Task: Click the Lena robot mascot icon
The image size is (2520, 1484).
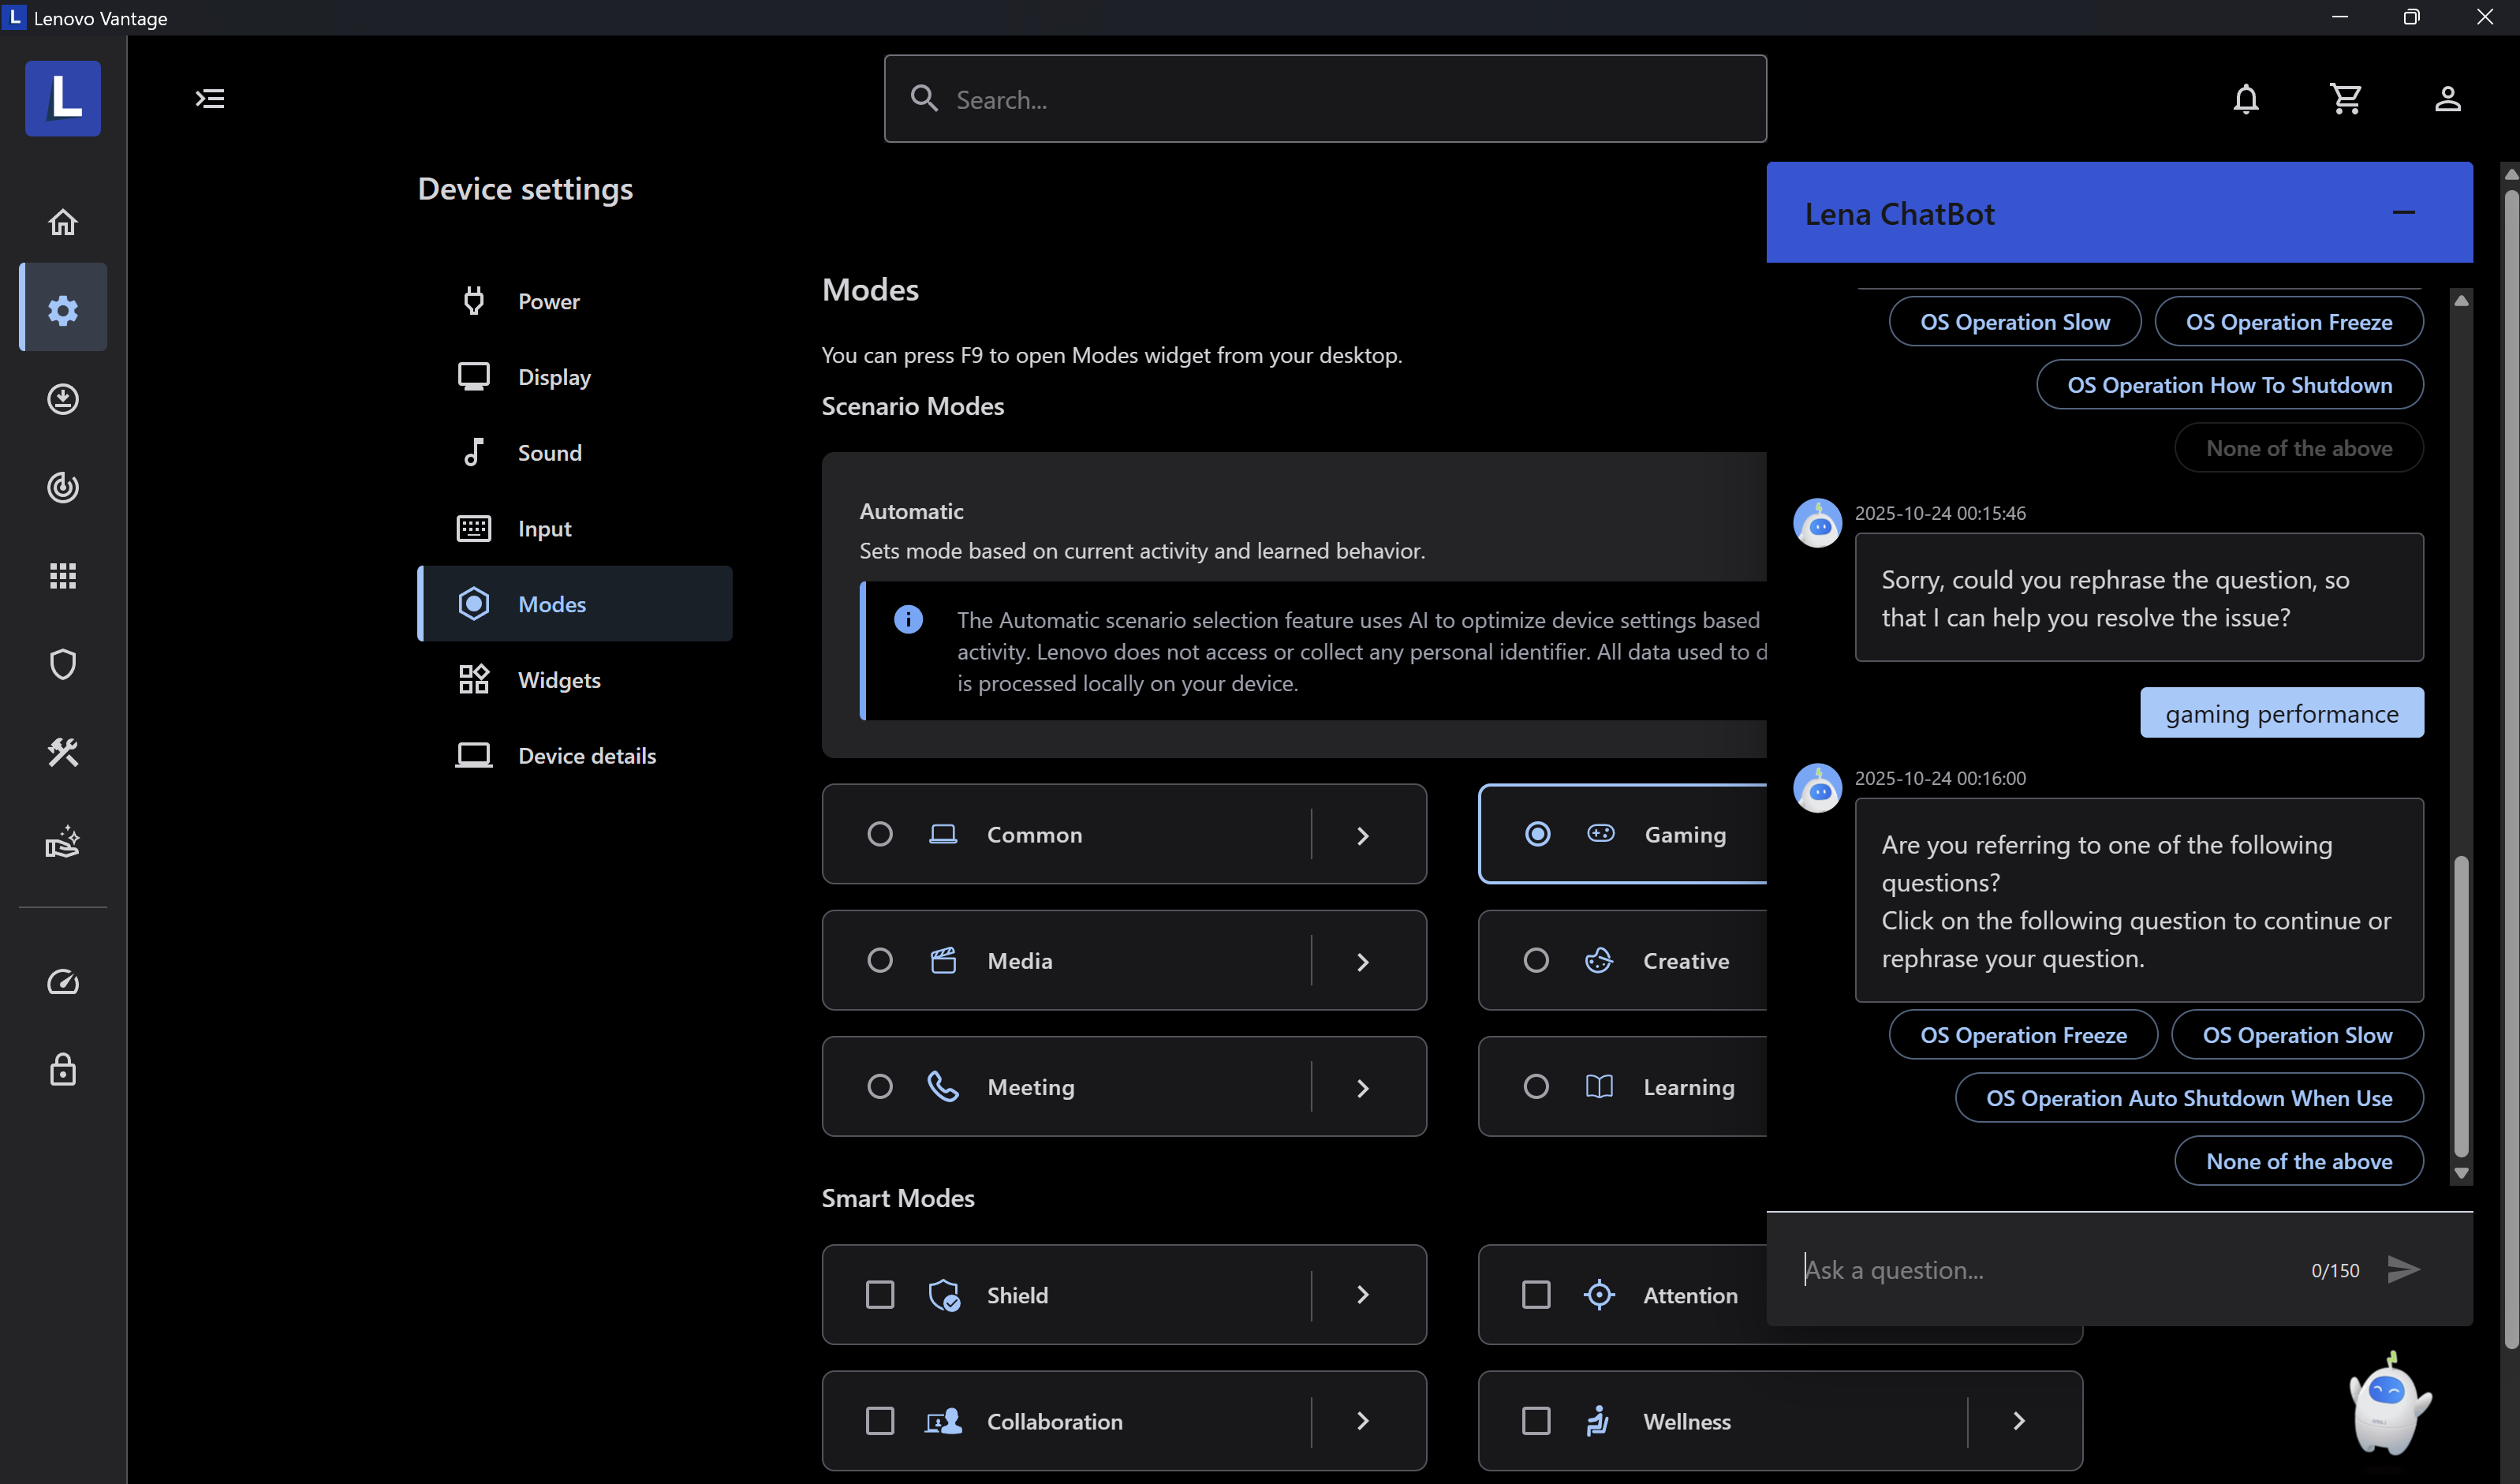Action: coord(2388,1405)
